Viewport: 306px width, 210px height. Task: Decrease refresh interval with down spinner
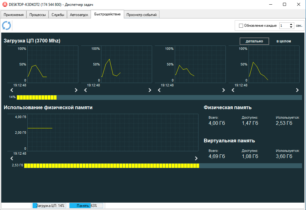click(x=291, y=27)
